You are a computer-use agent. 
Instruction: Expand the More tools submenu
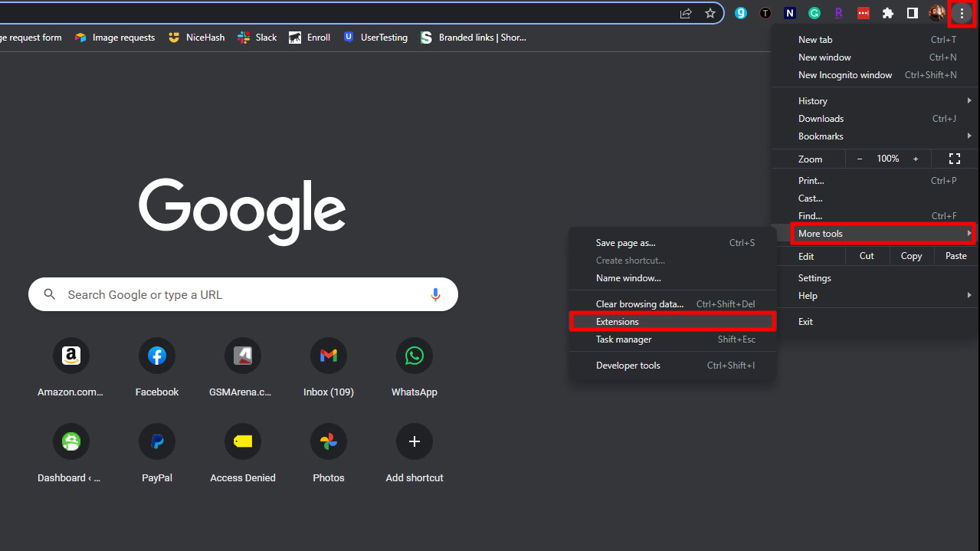coord(874,234)
